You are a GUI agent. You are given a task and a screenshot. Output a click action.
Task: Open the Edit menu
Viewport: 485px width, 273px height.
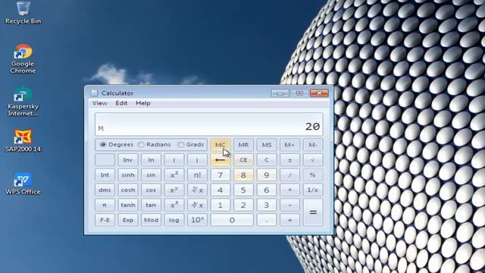click(121, 103)
